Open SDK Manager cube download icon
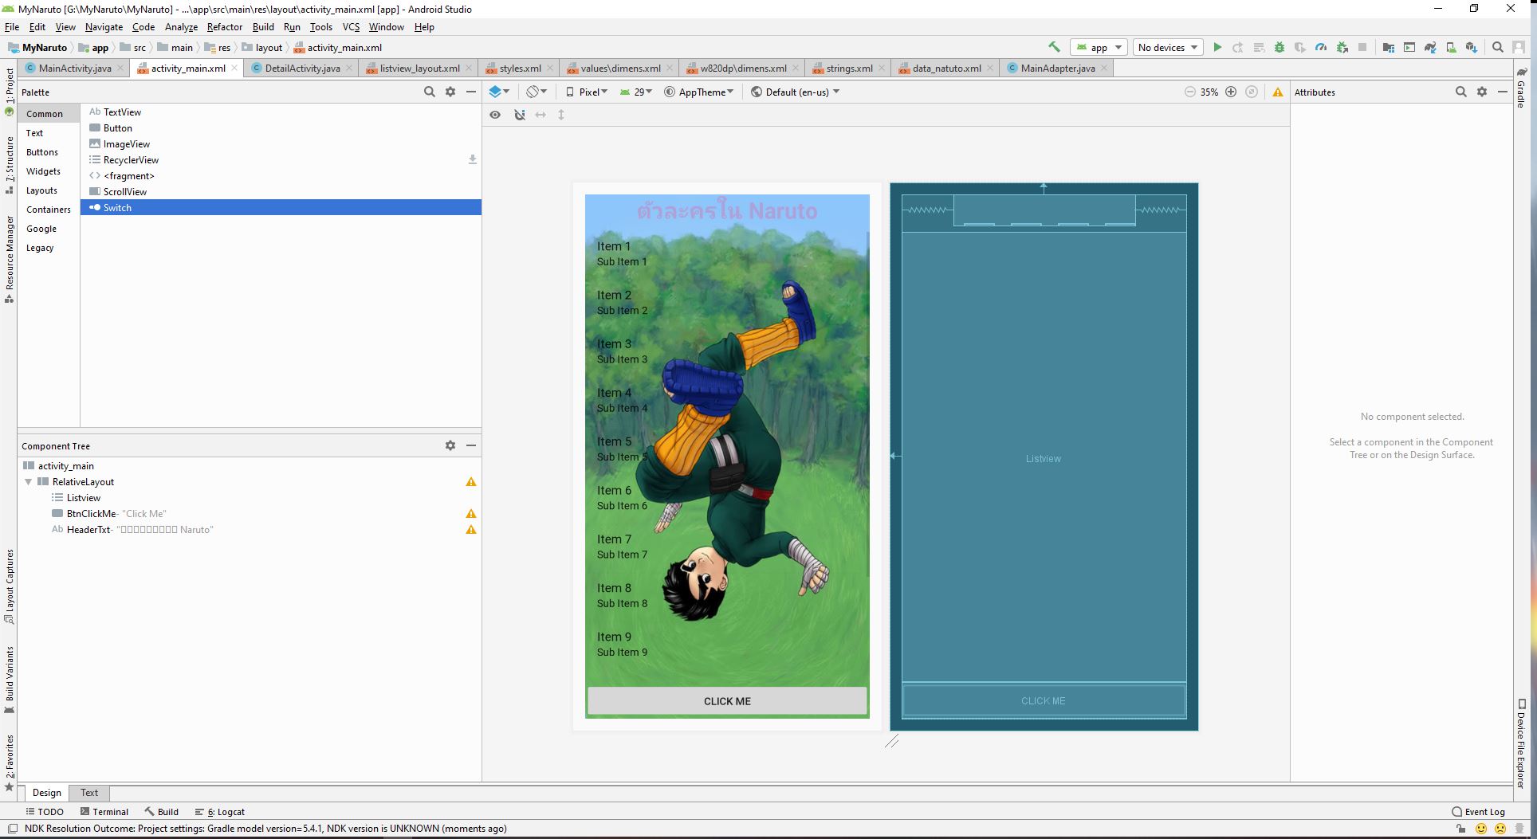Screen dimensions: 1537x839 1472,47
